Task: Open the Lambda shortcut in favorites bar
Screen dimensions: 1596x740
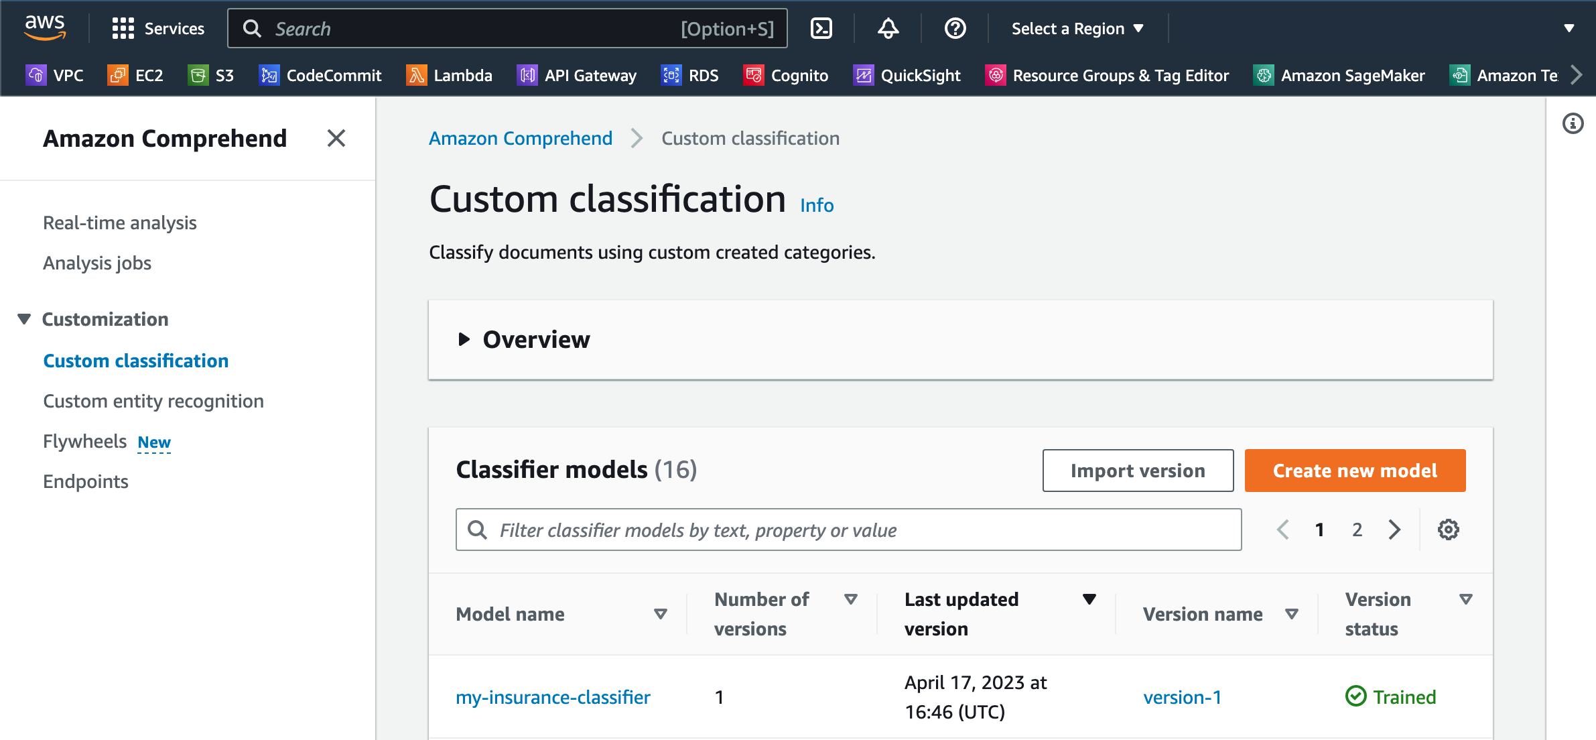Action: pos(449,75)
